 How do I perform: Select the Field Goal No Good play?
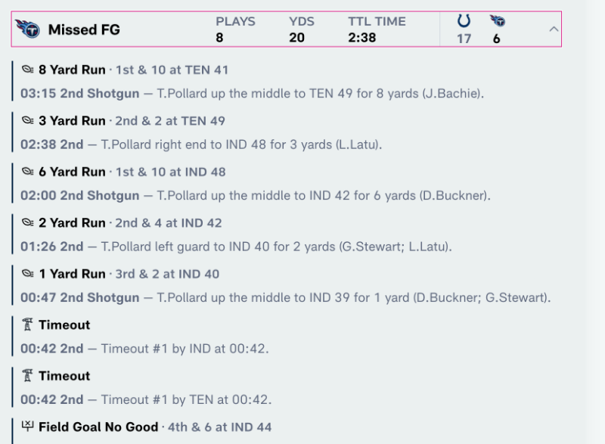coord(98,427)
